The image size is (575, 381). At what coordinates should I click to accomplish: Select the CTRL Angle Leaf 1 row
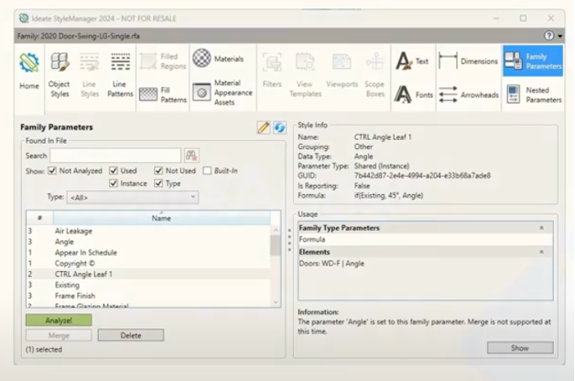tap(148, 274)
